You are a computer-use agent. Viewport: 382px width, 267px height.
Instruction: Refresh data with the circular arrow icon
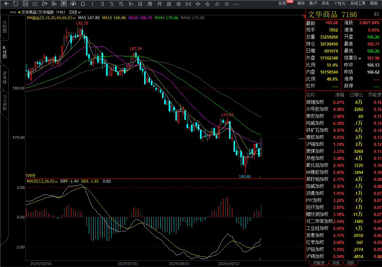point(16,4)
